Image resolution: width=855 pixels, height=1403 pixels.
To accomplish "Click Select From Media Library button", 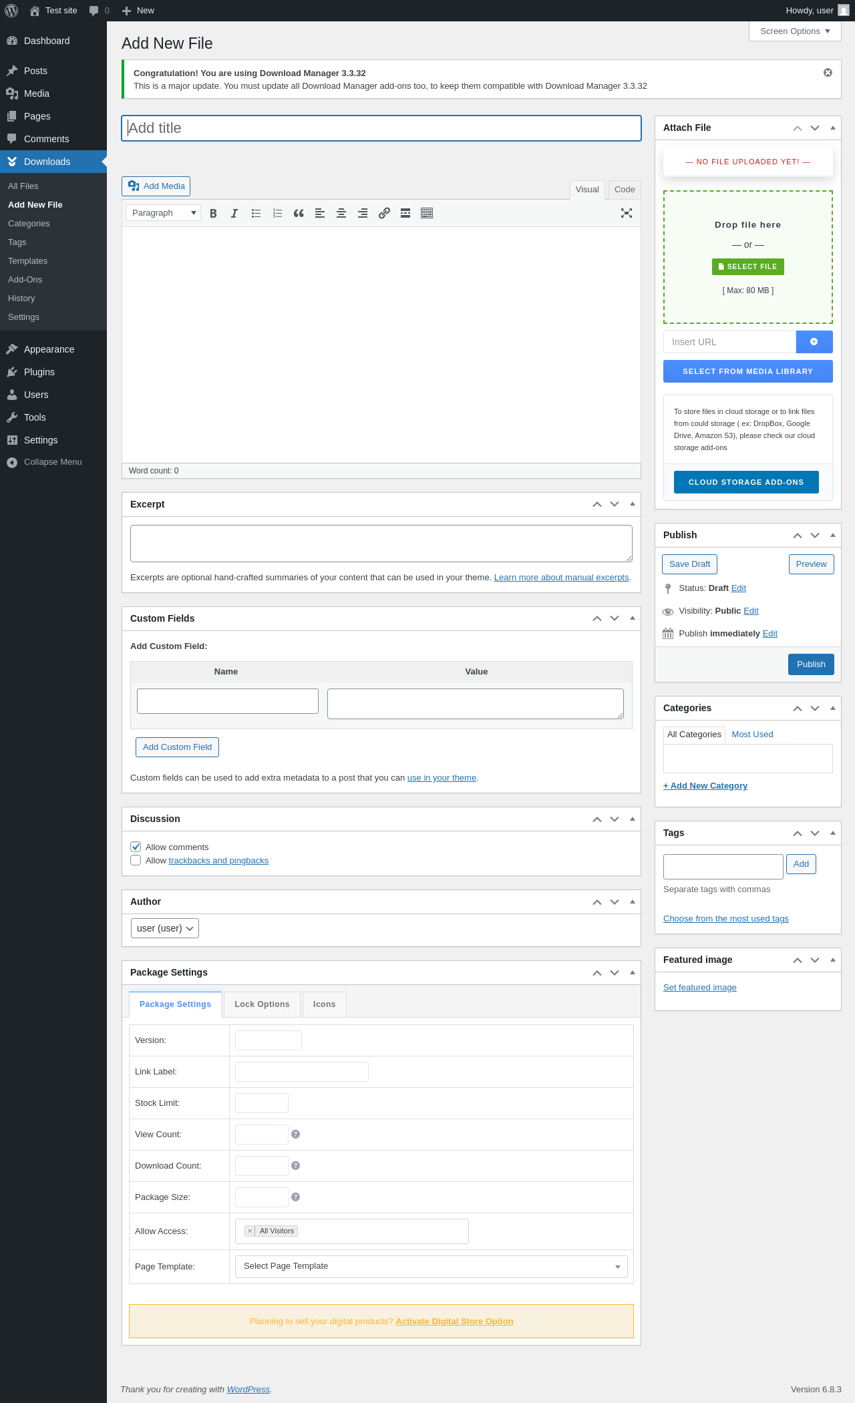I will (748, 371).
